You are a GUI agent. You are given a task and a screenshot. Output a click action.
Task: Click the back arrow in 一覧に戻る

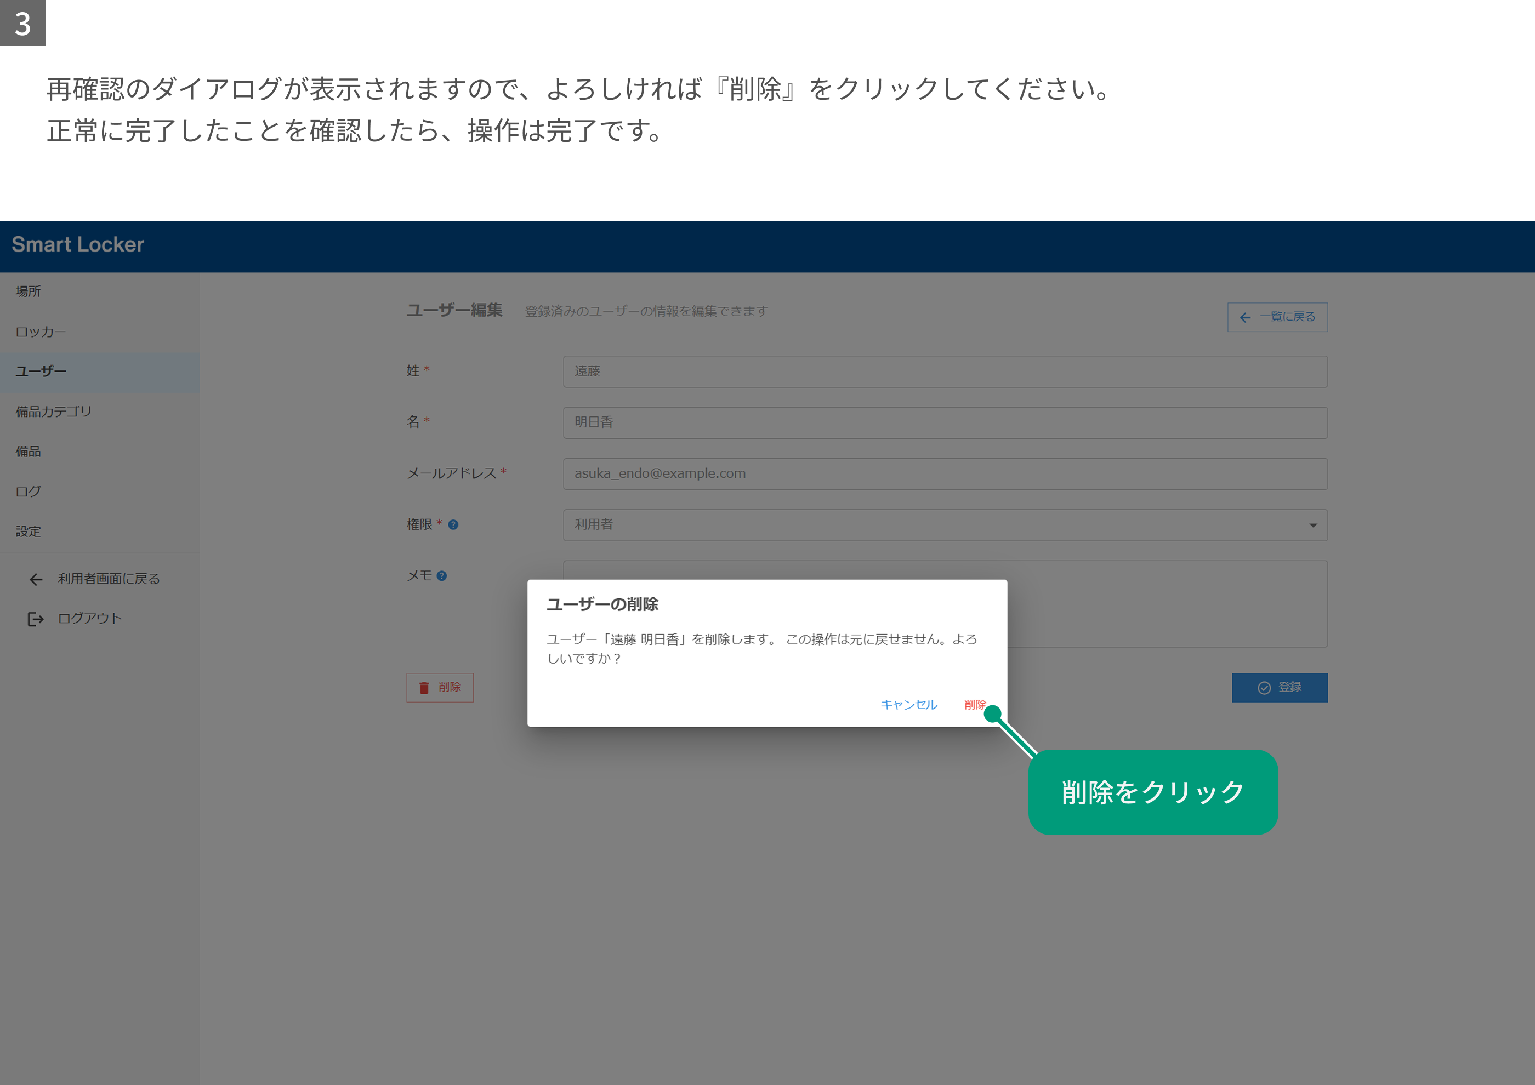click(x=1245, y=317)
